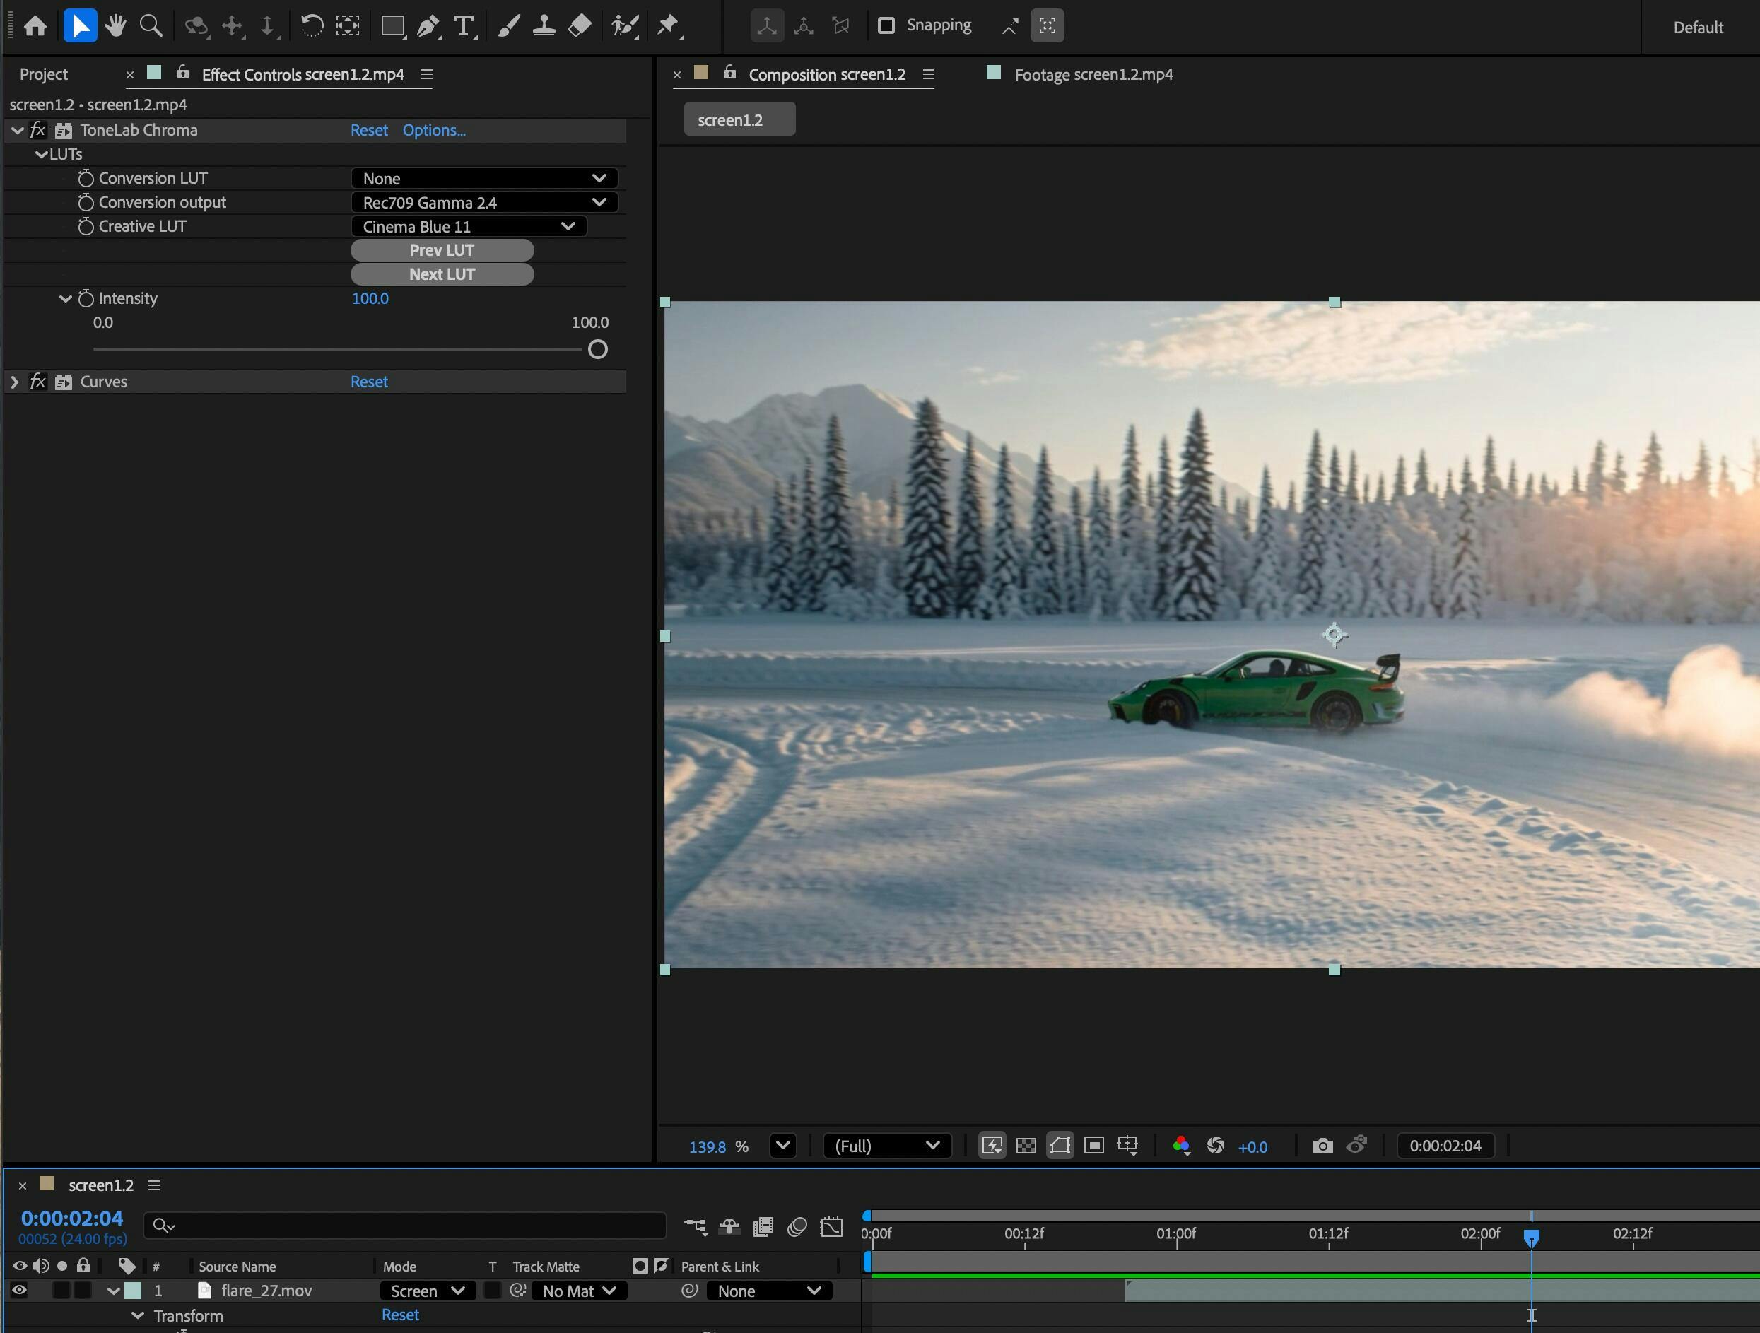Image resolution: width=1760 pixels, height=1333 pixels.
Task: Select the Horizontal Type tool
Action: (x=464, y=25)
